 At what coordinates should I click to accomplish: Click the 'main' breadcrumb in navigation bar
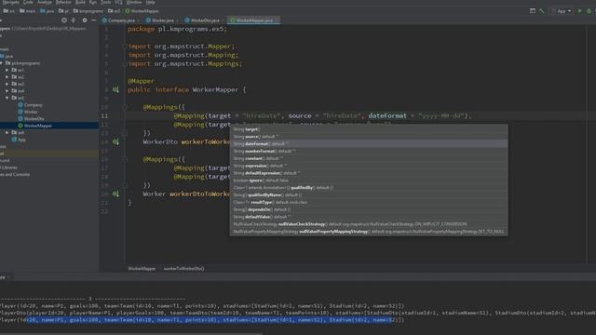(28, 11)
